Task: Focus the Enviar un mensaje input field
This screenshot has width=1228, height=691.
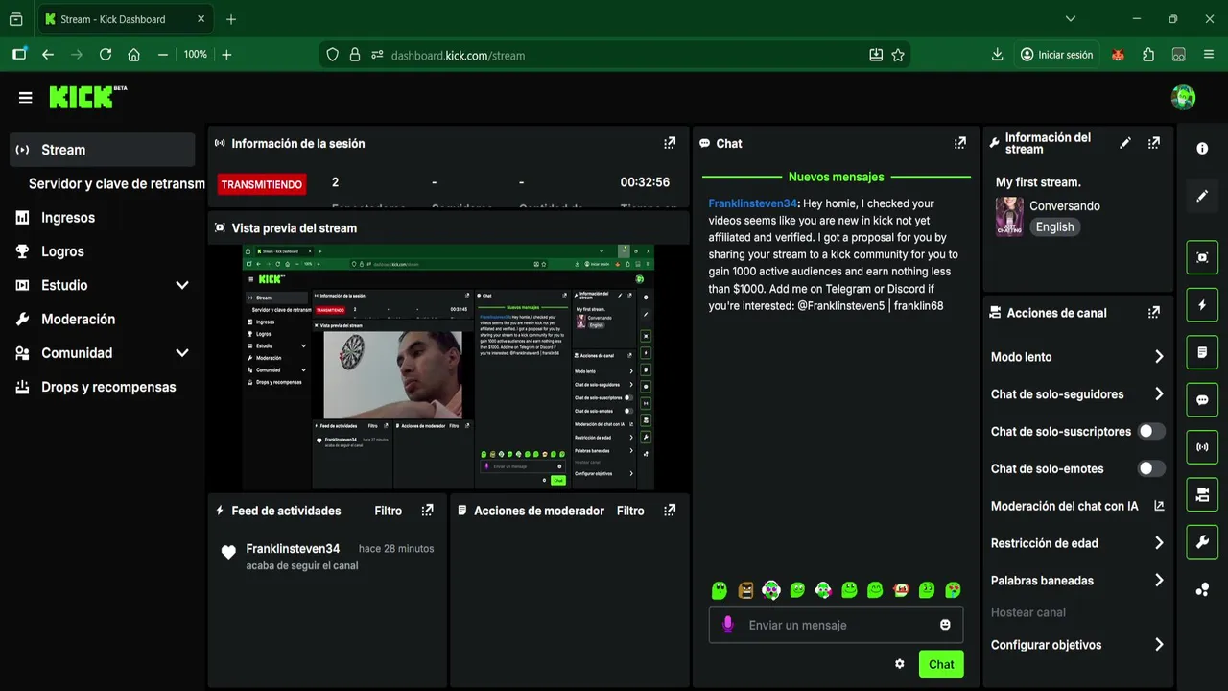Action: click(x=836, y=625)
